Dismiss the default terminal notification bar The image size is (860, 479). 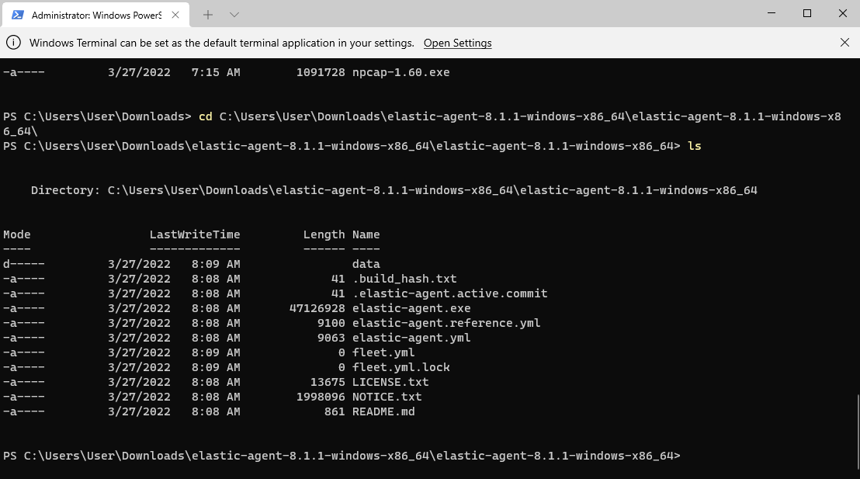point(844,43)
